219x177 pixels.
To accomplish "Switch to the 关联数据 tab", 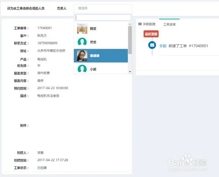I will 147,24.
